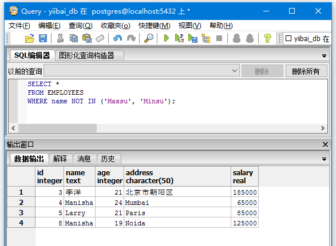Screen dimensions: 336x246
Task: Click the paste clipboard icon
Action: coord(87,38)
